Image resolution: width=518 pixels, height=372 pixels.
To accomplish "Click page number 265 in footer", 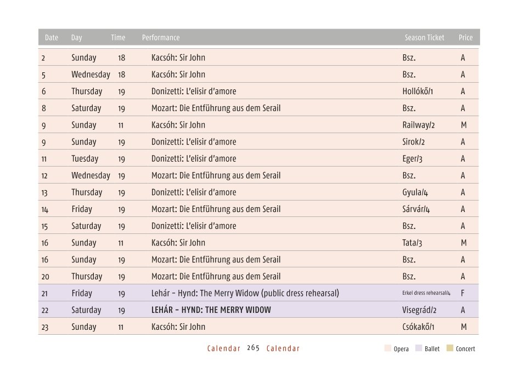I will coord(253,348).
